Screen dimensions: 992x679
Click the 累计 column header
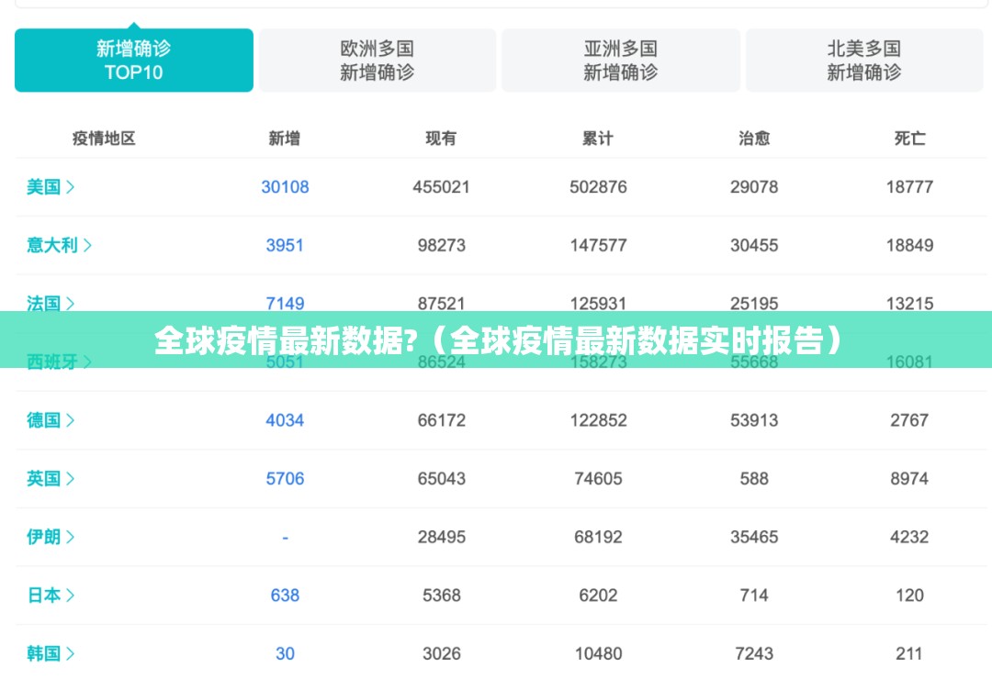click(598, 139)
